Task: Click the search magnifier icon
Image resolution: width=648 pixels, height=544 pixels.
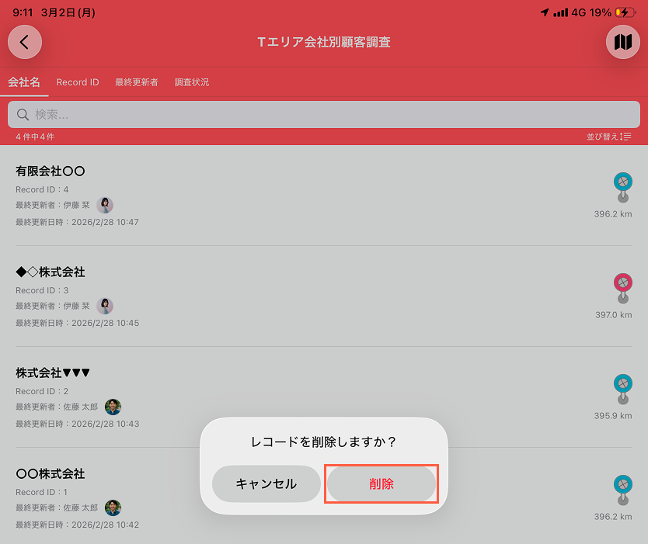Action: click(x=23, y=115)
